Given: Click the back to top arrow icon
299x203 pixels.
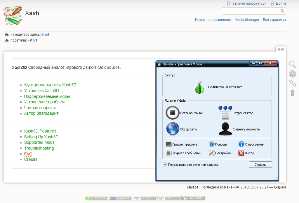Looking at the screenshot, I should pos(292,93).
